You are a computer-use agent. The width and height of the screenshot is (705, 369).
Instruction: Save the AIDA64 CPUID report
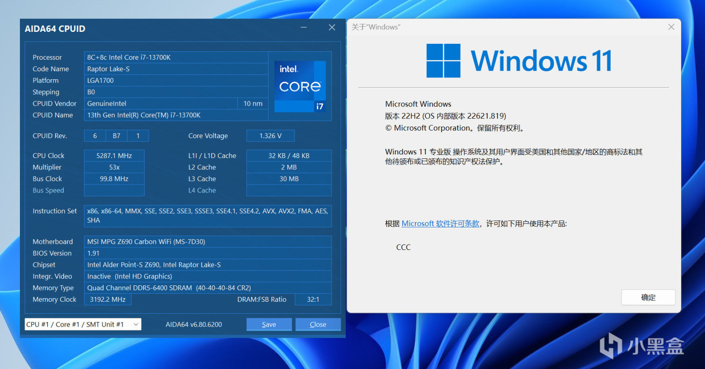coord(269,324)
